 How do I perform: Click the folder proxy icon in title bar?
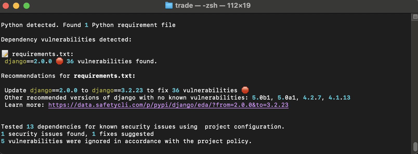(169, 5)
